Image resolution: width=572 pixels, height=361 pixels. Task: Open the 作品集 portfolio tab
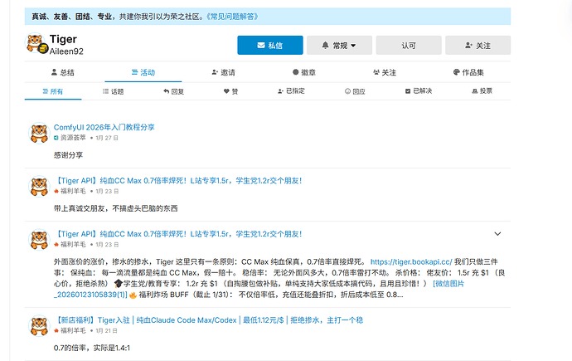pos(468,72)
